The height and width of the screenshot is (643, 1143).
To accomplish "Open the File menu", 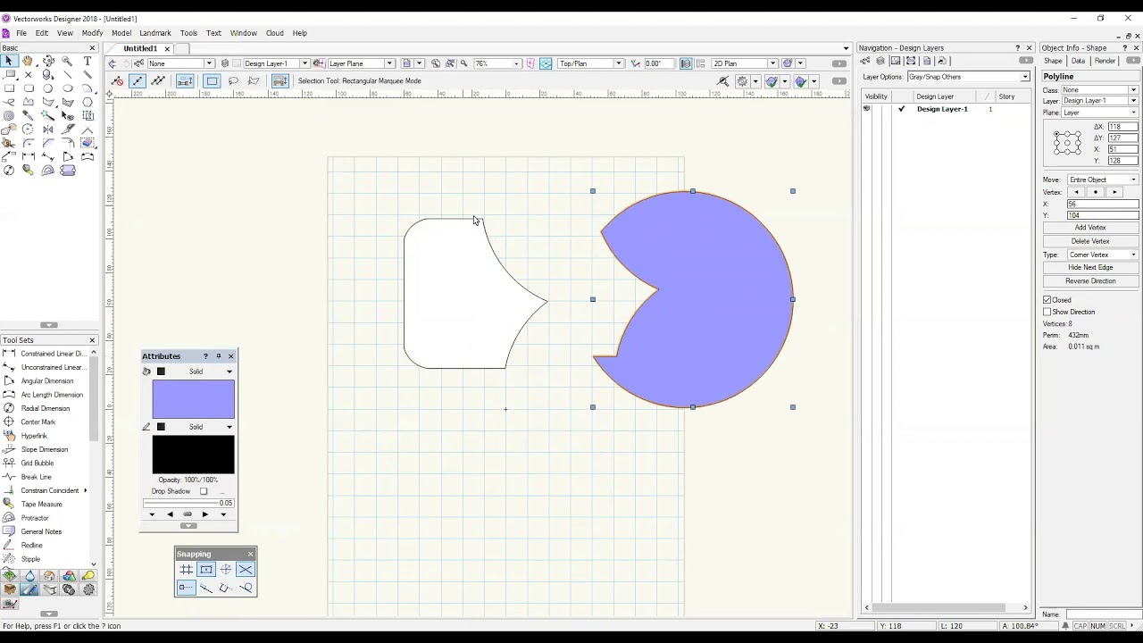I will (x=21, y=33).
